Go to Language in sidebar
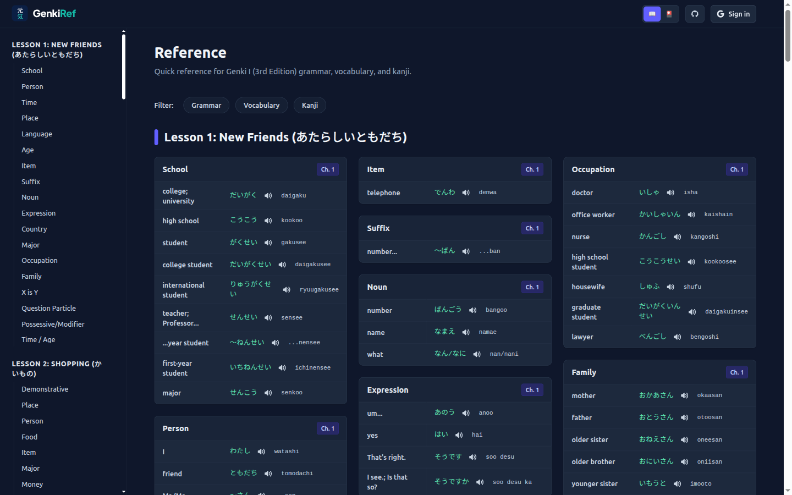 (x=37, y=134)
